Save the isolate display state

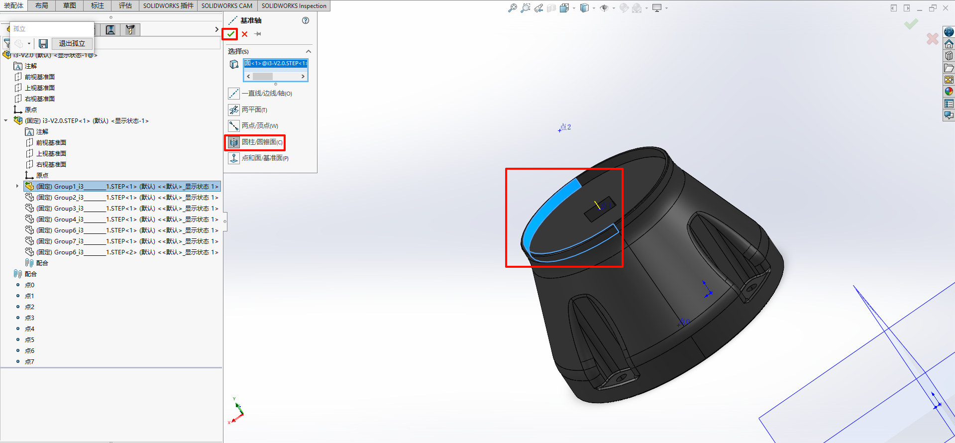pyautogui.click(x=43, y=44)
